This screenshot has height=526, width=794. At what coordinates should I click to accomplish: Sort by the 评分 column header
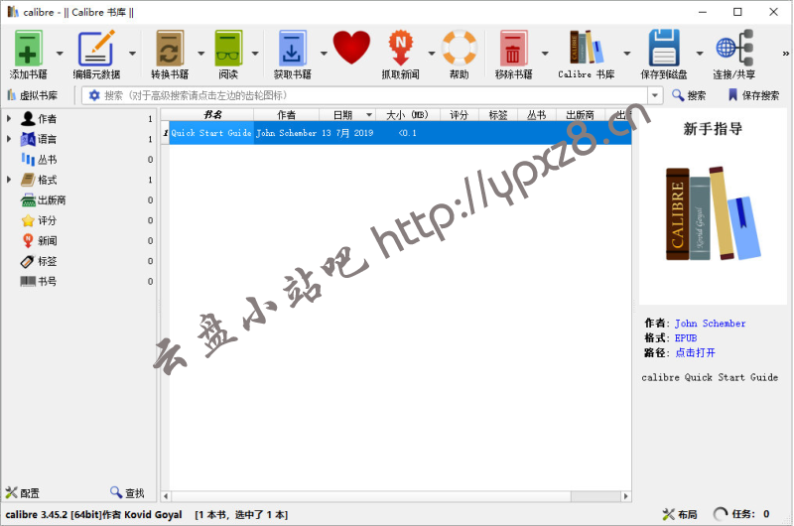point(459,115)
